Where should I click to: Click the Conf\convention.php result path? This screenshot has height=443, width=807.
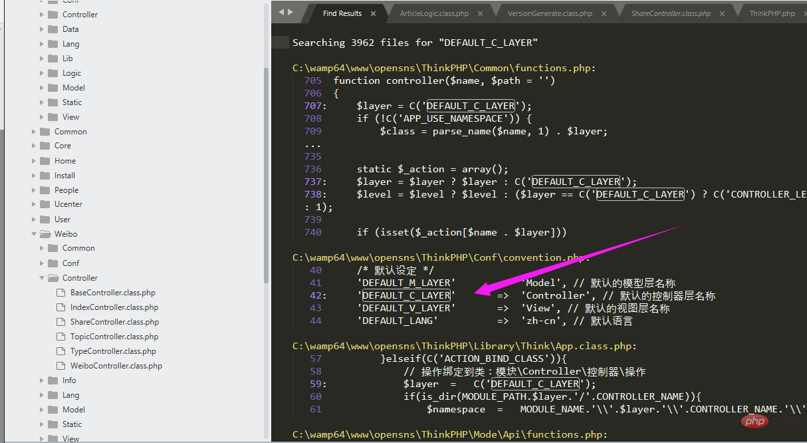(x=441, y=257)
